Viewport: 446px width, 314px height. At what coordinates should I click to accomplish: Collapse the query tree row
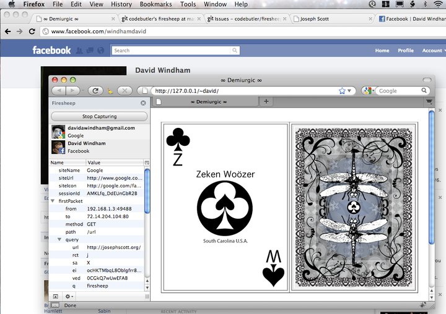point(59,240)
